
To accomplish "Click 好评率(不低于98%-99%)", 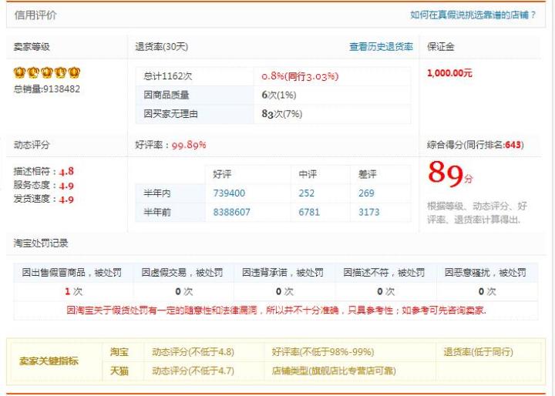I will pos(323,352).
